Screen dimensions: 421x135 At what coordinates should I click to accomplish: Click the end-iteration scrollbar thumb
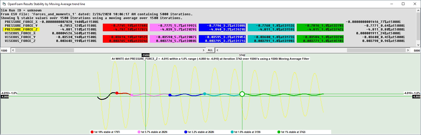[x=376, y=50]
